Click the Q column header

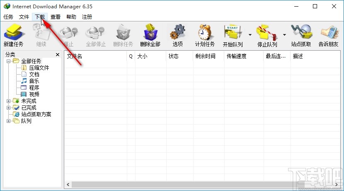[131, 56]
